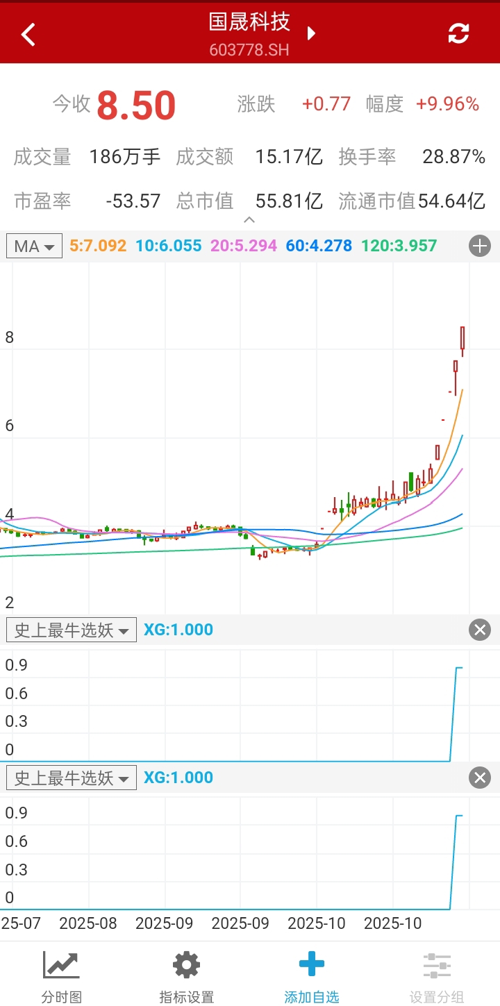Open the MA indicator dropdown

click(x=34, y=246)
